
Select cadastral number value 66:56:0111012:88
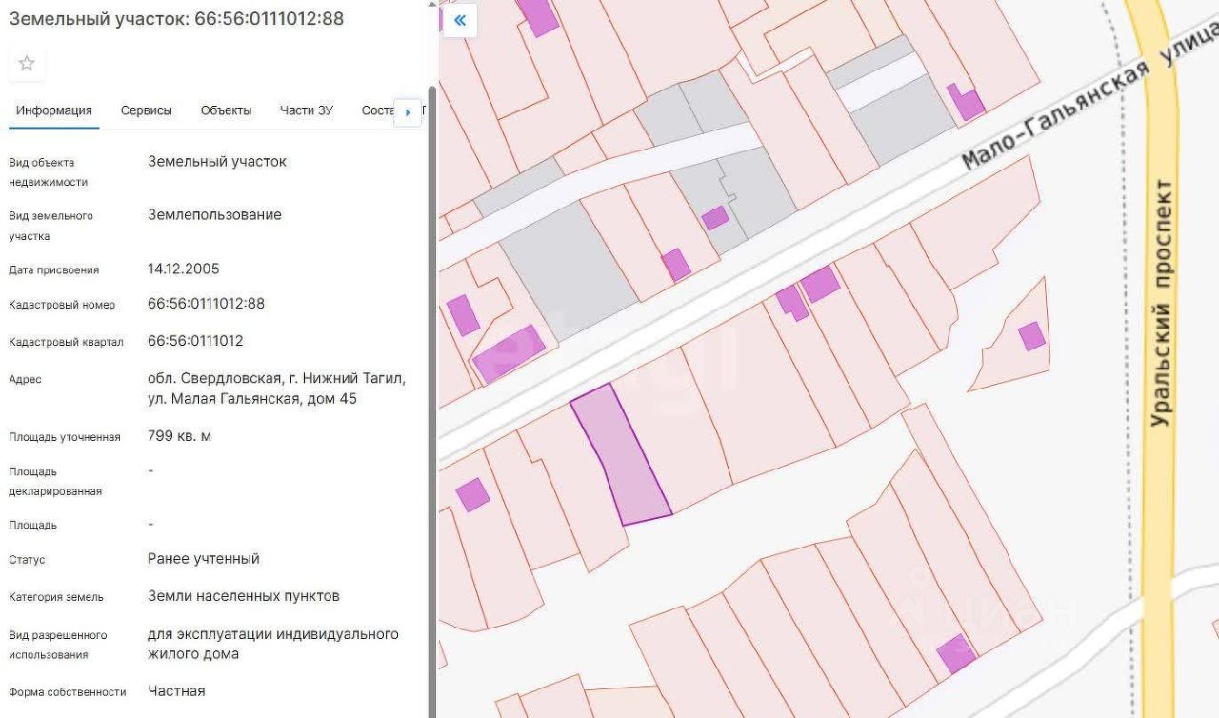tap(206, 304)
